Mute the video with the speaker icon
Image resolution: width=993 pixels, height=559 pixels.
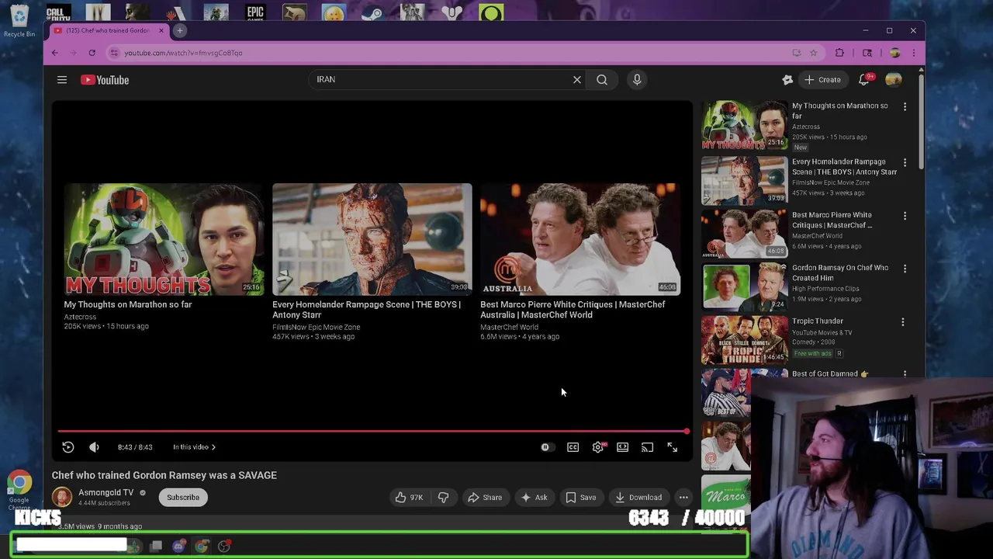click(x=94, y=447)
